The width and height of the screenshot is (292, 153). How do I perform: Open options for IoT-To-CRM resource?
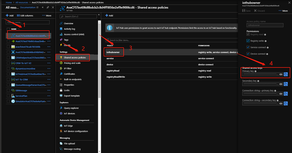(49, 79)
